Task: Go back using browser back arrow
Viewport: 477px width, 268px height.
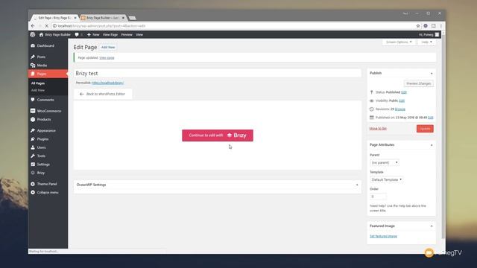Action: pos(33,26)
